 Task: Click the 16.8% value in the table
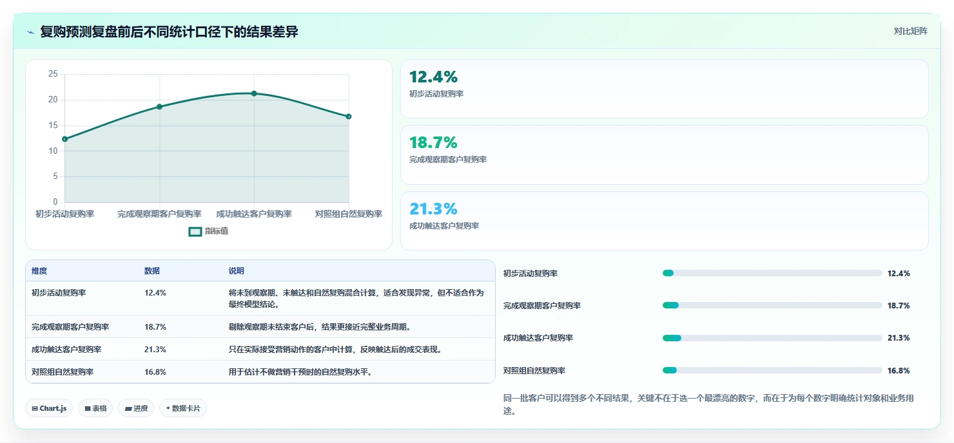coord(155,372)
